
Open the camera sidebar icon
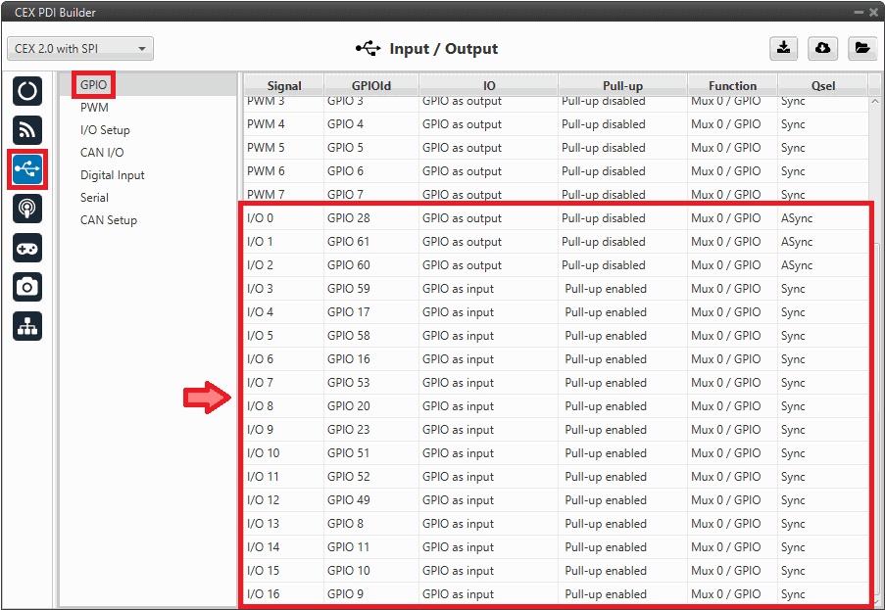click(x=27, y=287)
